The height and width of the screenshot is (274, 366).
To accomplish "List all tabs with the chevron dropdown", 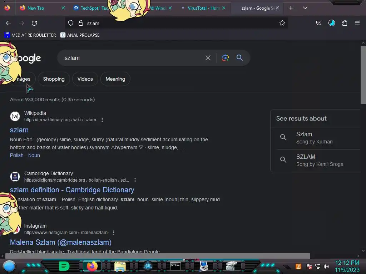I will [305, 8].
